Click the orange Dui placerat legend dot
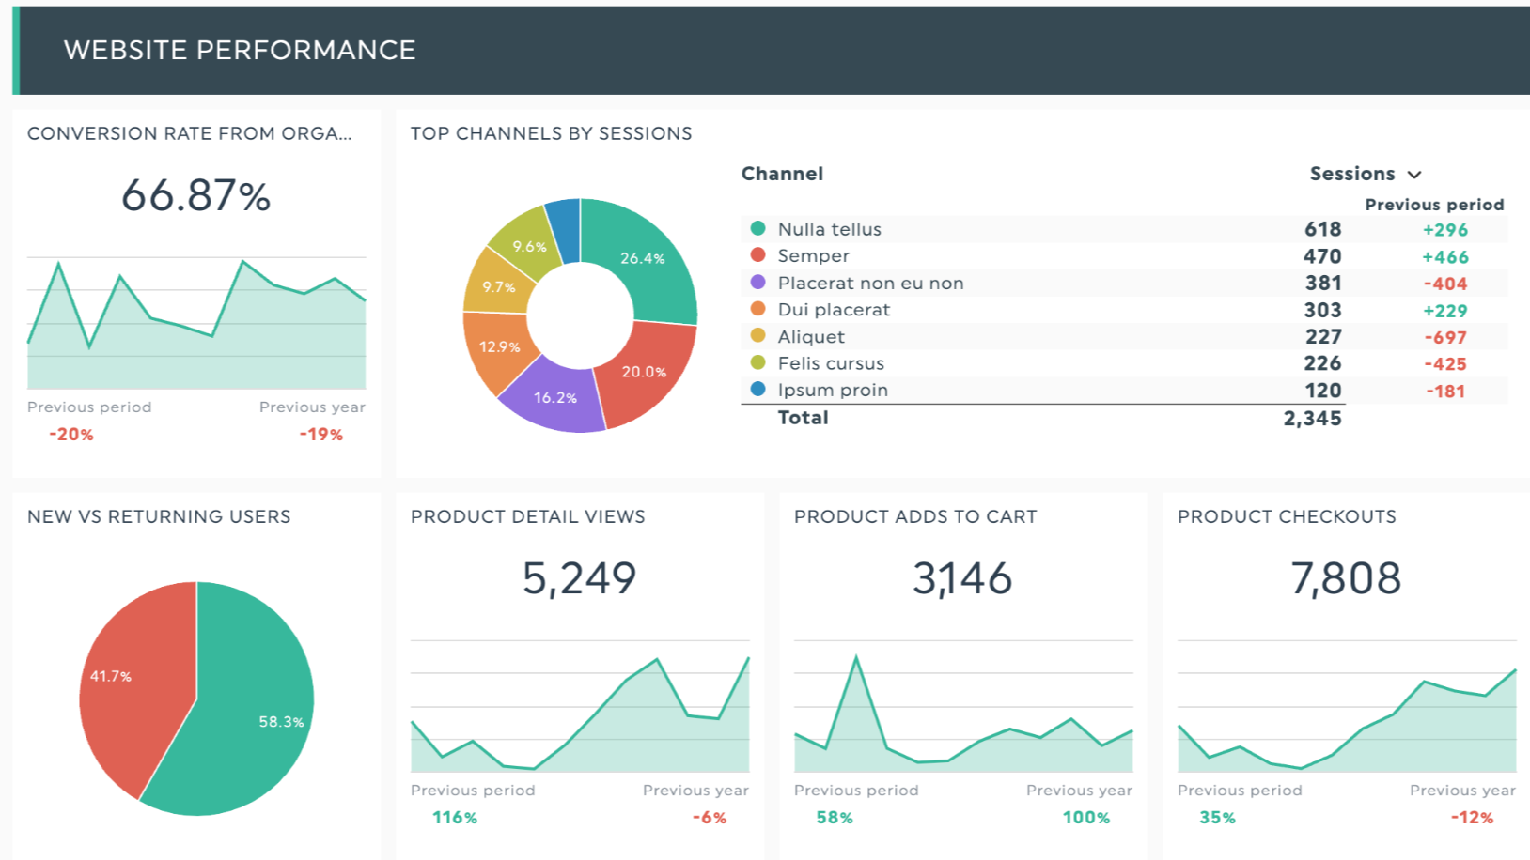Viewport: 1530px width, 860px height. [x=757, y=309]
